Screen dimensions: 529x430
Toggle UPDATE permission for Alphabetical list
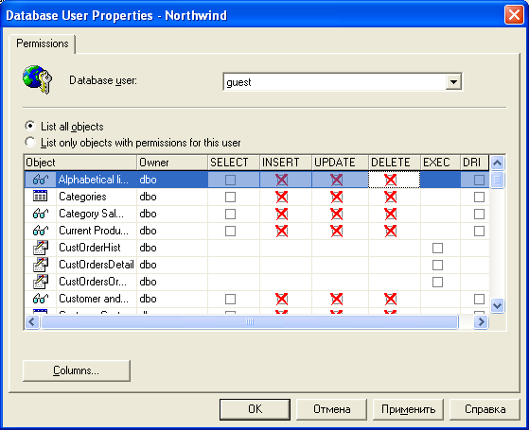point(336,180)
